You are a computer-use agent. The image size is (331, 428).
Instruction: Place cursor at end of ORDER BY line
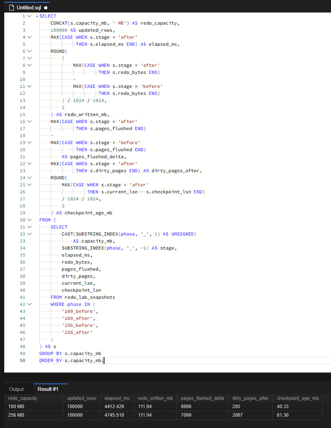[x=104, y=361]
